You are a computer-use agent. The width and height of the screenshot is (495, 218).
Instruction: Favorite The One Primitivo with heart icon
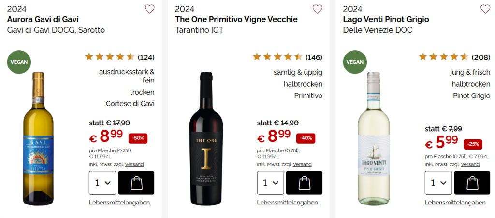click(317, 9)
